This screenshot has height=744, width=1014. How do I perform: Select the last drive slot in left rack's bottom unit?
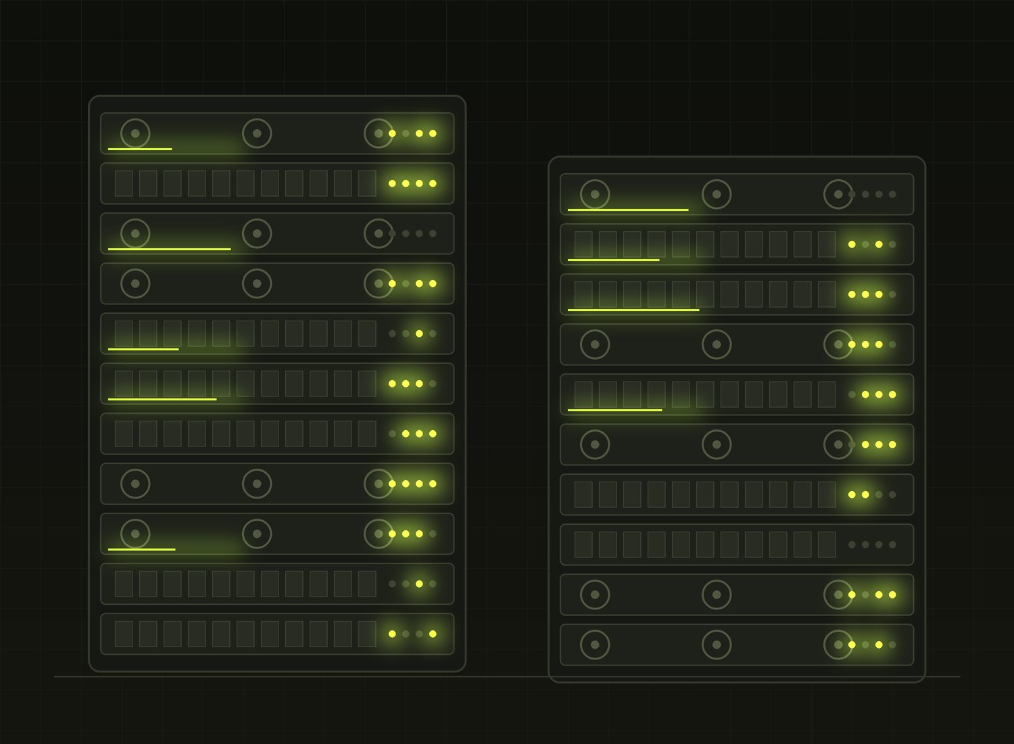click(x=367, y=634)
